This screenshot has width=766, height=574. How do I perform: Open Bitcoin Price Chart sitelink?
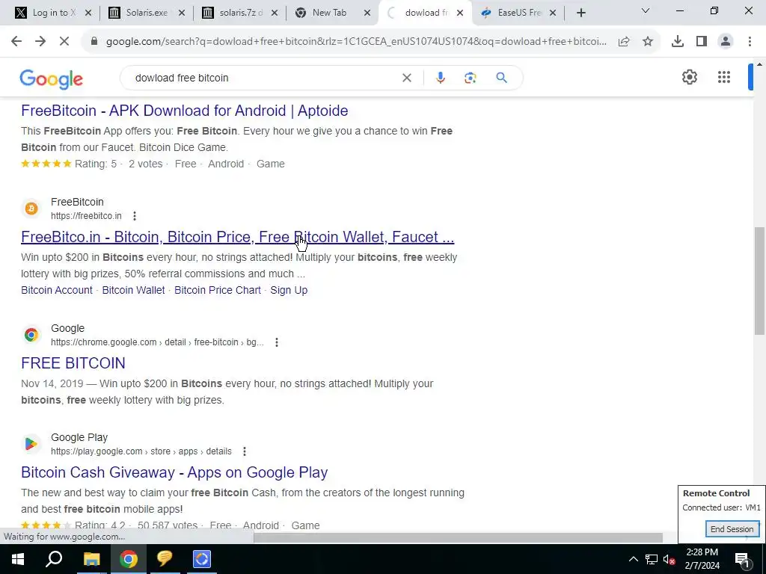click(218, 290)
